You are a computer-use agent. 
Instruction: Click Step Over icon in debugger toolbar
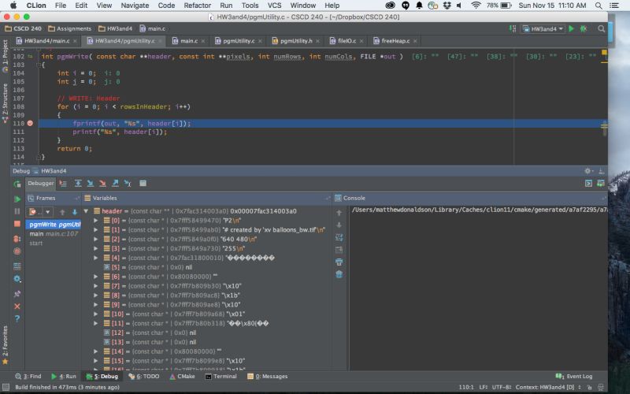(78, 184)
